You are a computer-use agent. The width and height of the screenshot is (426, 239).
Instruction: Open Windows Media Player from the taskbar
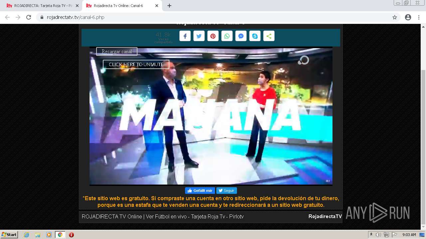pyautogui.click(x=49, y=235)
